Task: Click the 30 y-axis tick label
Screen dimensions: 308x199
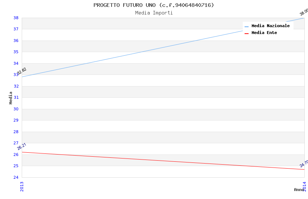Action: [16, 109]
